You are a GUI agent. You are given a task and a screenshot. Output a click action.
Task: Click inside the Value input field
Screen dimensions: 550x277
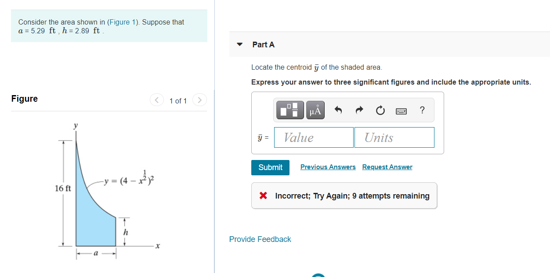pos(313,137)
